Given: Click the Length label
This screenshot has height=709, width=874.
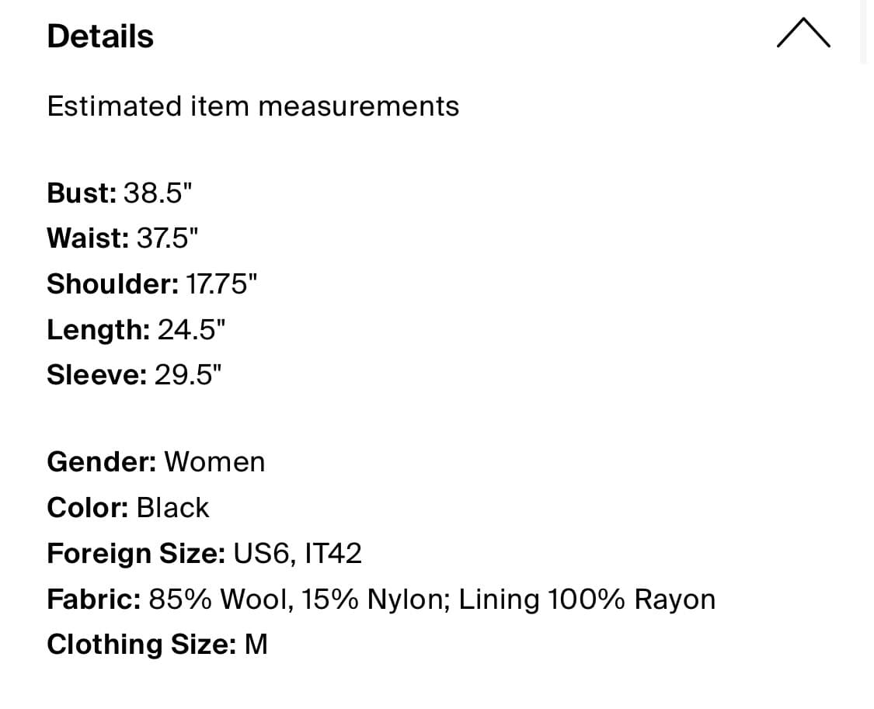Looking at the screenshot, I should pyautogui.click(x=99, y=329).
